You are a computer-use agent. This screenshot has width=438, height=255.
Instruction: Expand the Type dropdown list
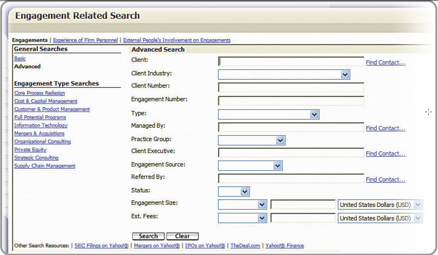[x=269, y=114]
